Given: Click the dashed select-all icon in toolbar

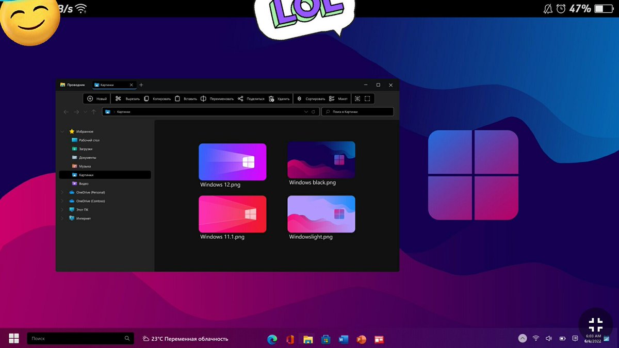Looking at the screenshot, I should pyautogui.click(x=367, y=98).
